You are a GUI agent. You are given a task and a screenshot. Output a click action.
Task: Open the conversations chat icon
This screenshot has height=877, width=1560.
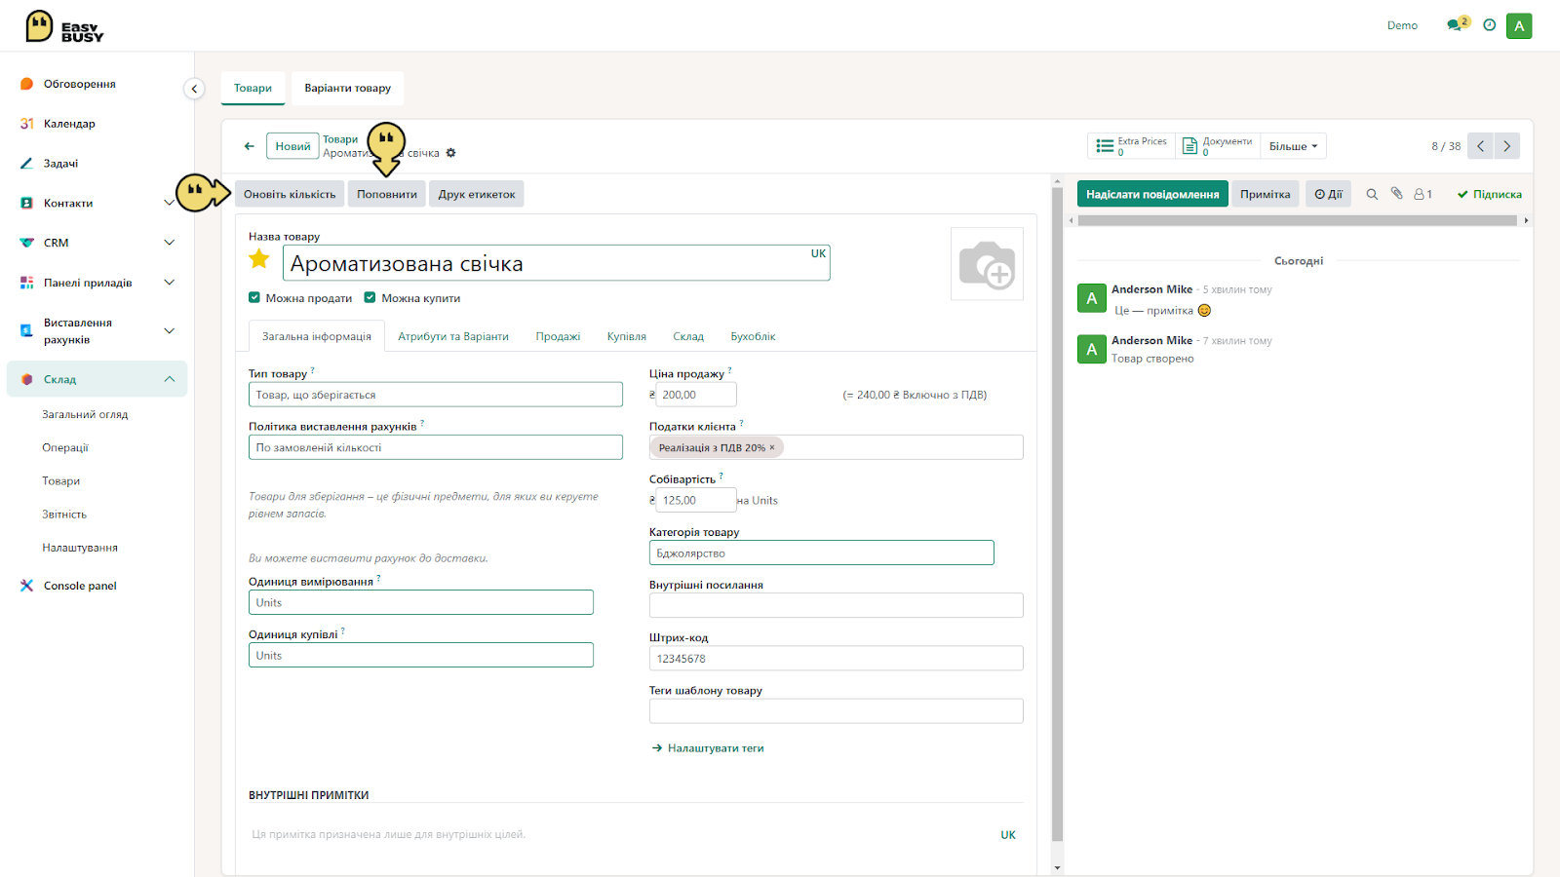tap(1456, 25)
